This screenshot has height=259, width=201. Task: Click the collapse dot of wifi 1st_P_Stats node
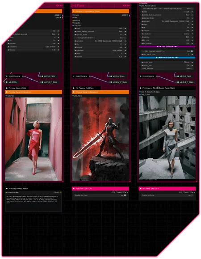tap(42, 82)
